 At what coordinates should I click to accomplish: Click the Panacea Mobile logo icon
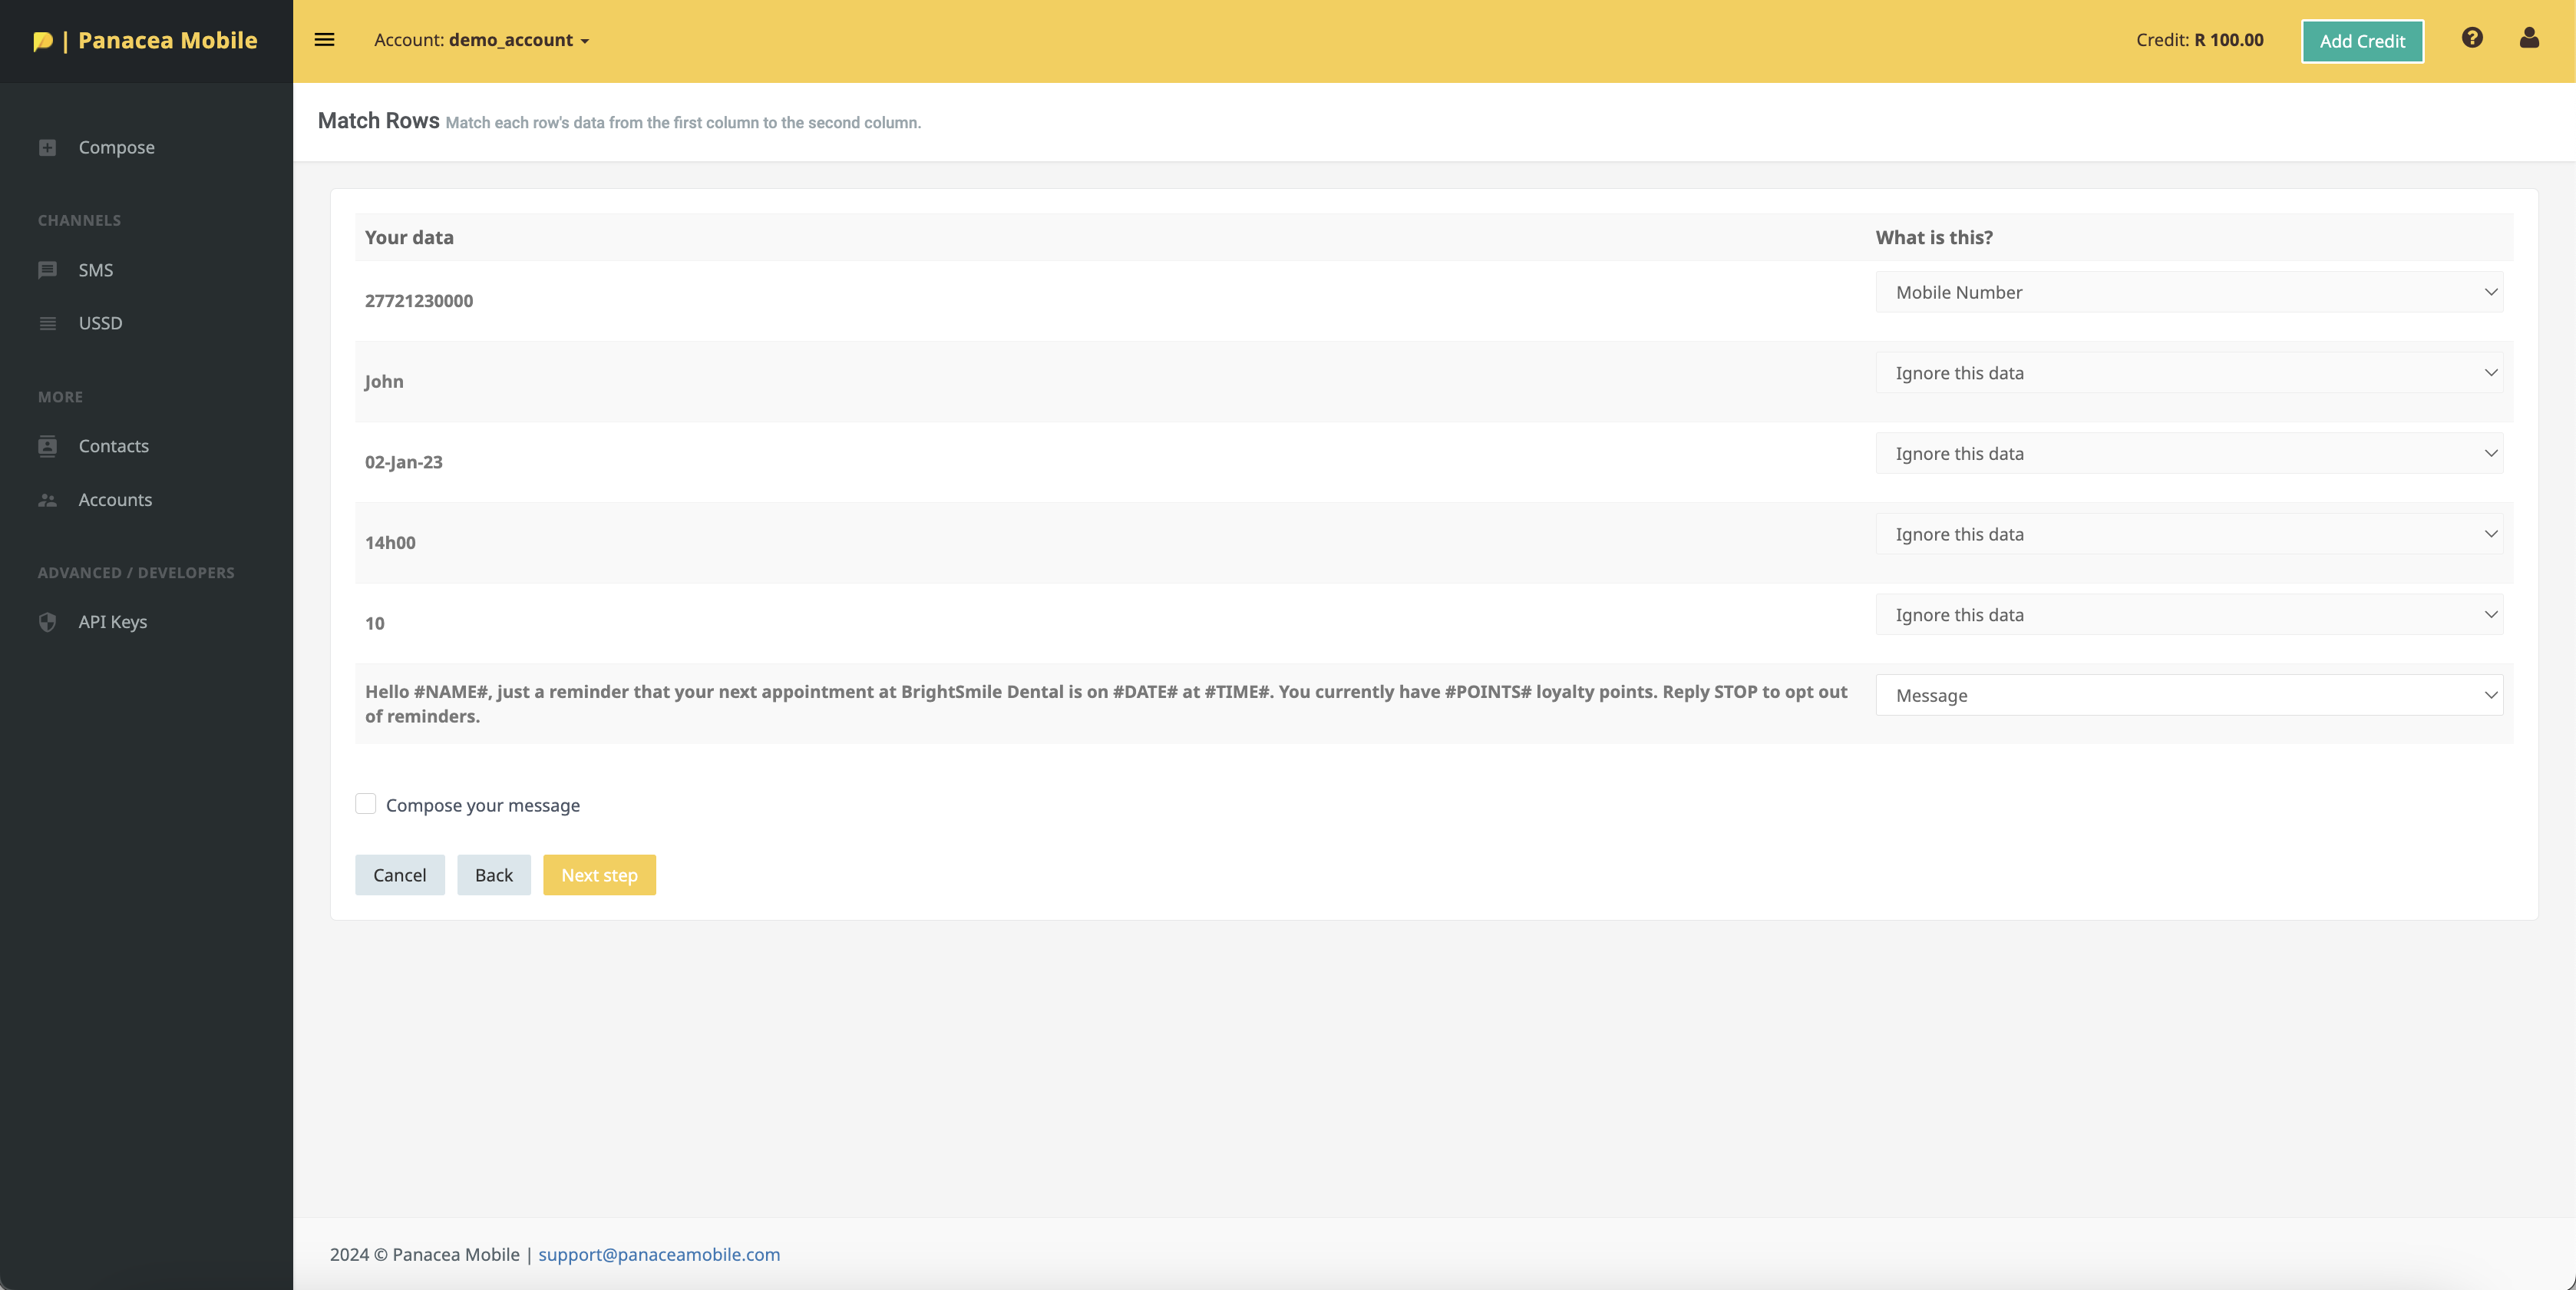pyautogui.click(x=43, y=41)
